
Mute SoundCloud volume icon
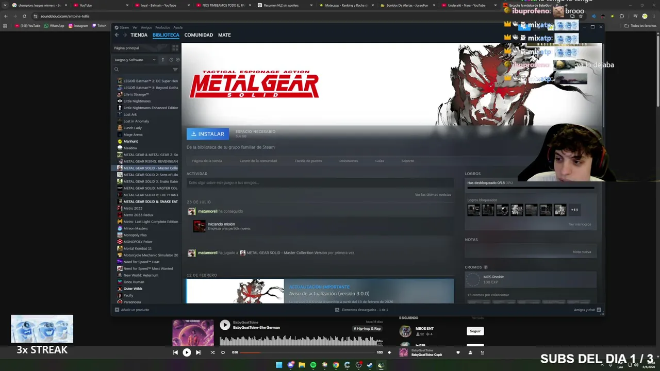[x=389, y=352]
